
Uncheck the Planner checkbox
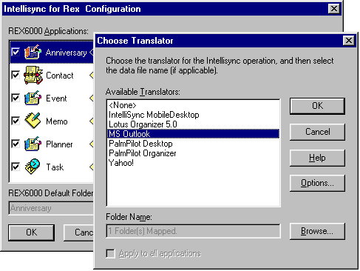(16, 144)
